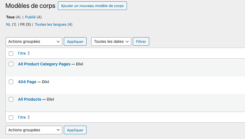Click Ajouter un nouveau modèle de corps
This screenshot has width=245, height=139.
pyautogui.click(x=92, y=6)
